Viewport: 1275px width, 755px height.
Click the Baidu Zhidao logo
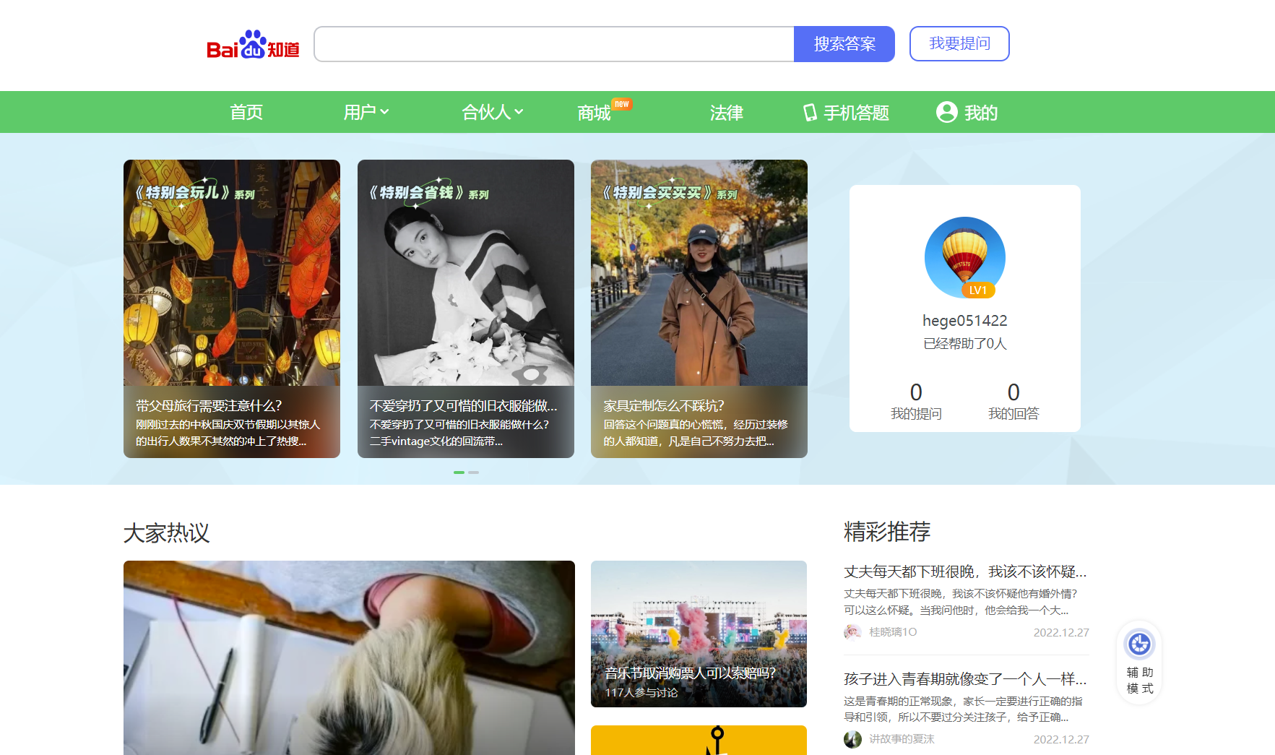coord(253,45)
